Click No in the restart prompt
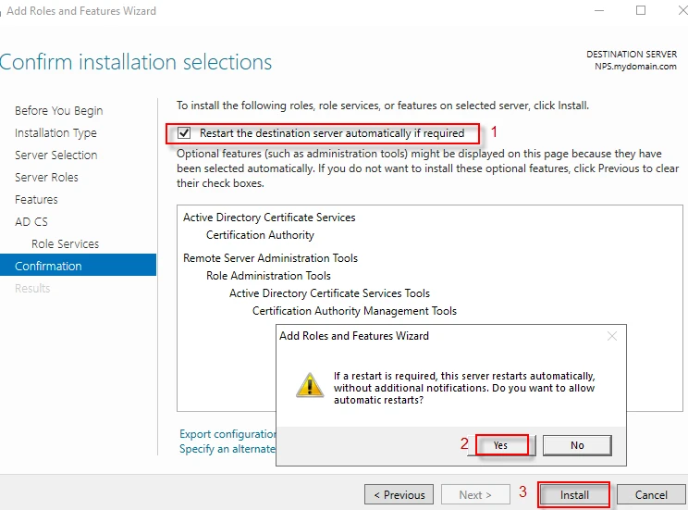 (x=577, y=445)
